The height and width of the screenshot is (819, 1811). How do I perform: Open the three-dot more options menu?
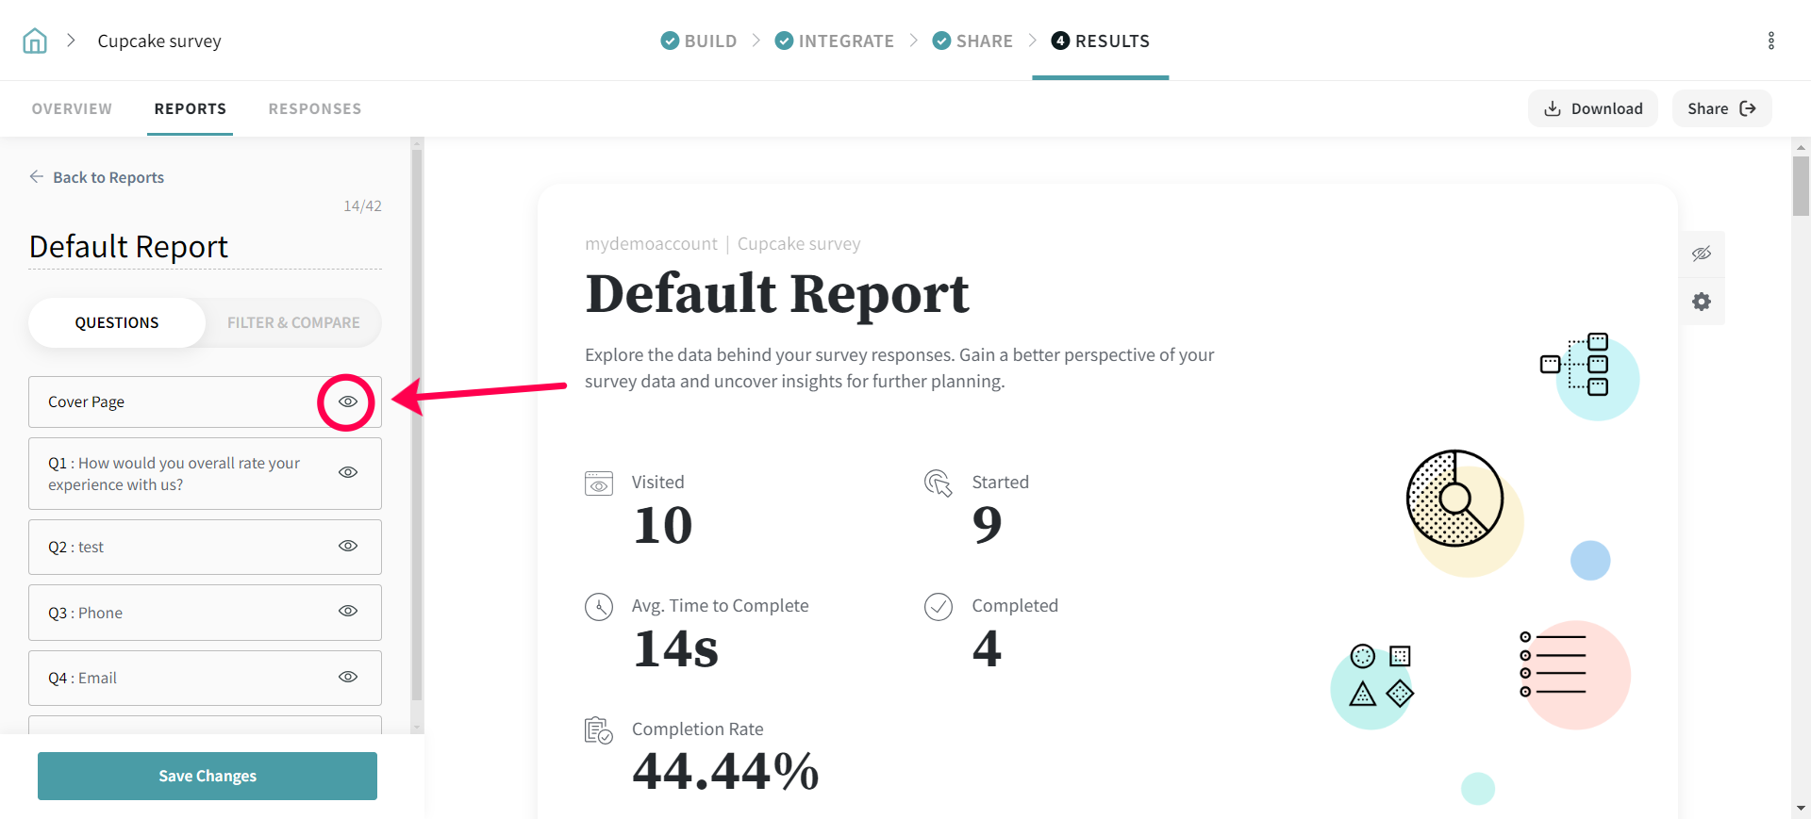coord(1770,41)
